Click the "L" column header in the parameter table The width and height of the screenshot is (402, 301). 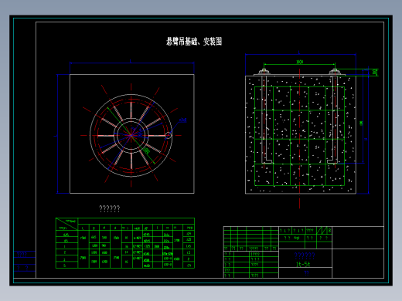(x=83, y=228)
